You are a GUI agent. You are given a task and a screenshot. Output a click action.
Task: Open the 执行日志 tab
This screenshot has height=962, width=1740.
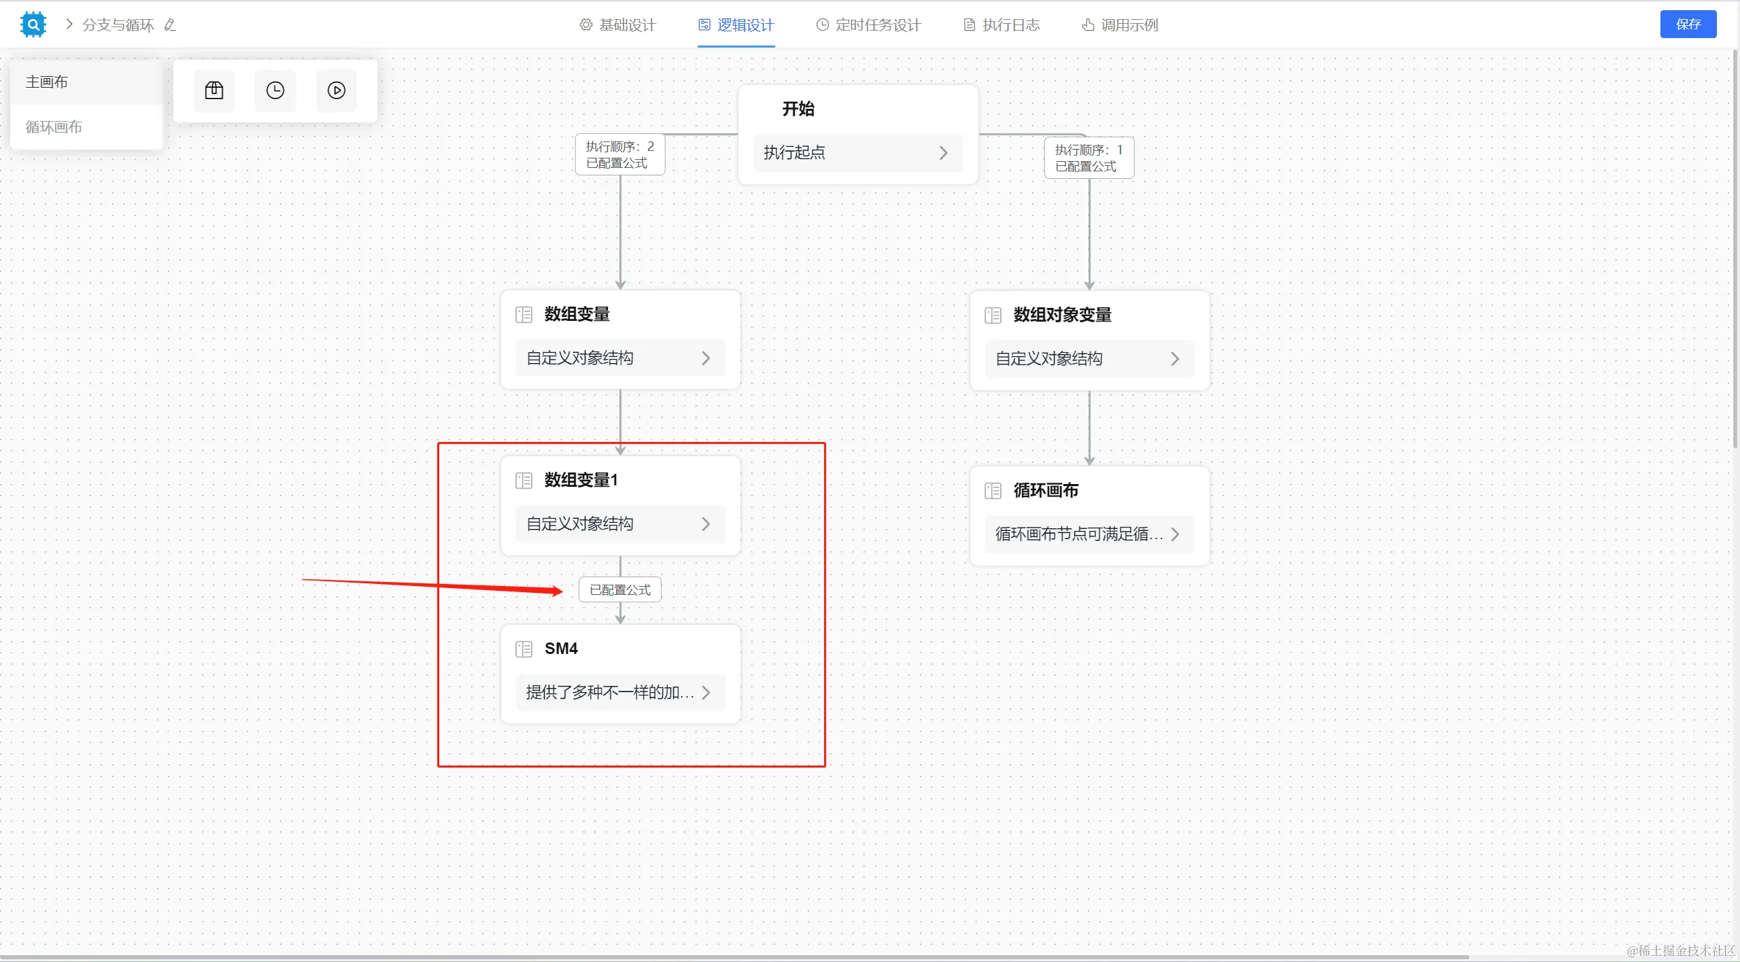[x=1002, y=25]
